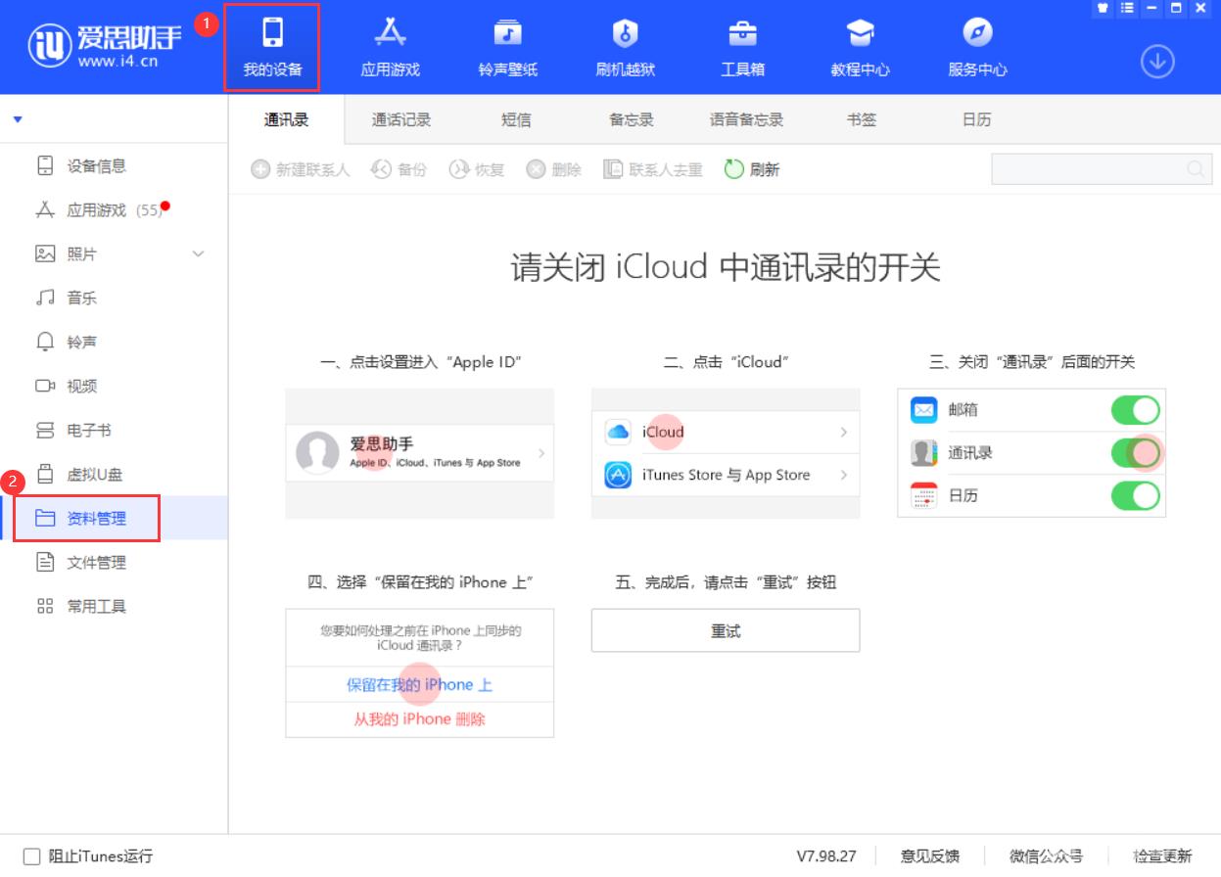Open the 刷机越狱 (flash/jailbreak) section
Viewport: 1221px width, 877px height.
click(625, 46)
